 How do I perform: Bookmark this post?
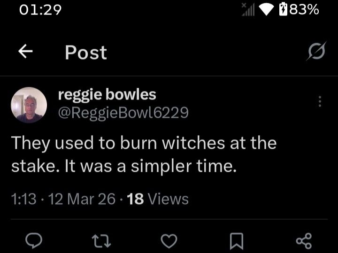[236, 241]
